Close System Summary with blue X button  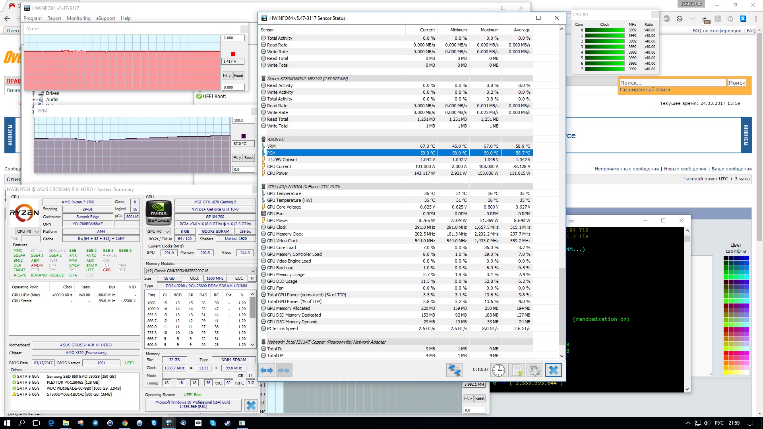[x=251, y=405]
